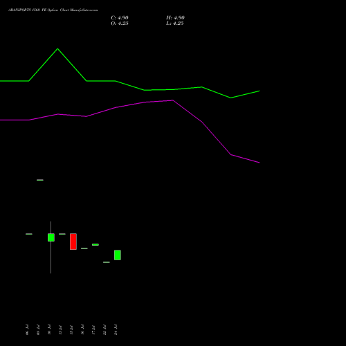Select the green candlestick with long wick
346x346 pixels.
51,237
